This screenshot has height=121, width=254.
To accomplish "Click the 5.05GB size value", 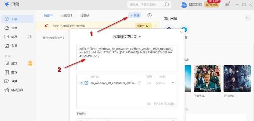I will tap(161, 83).
